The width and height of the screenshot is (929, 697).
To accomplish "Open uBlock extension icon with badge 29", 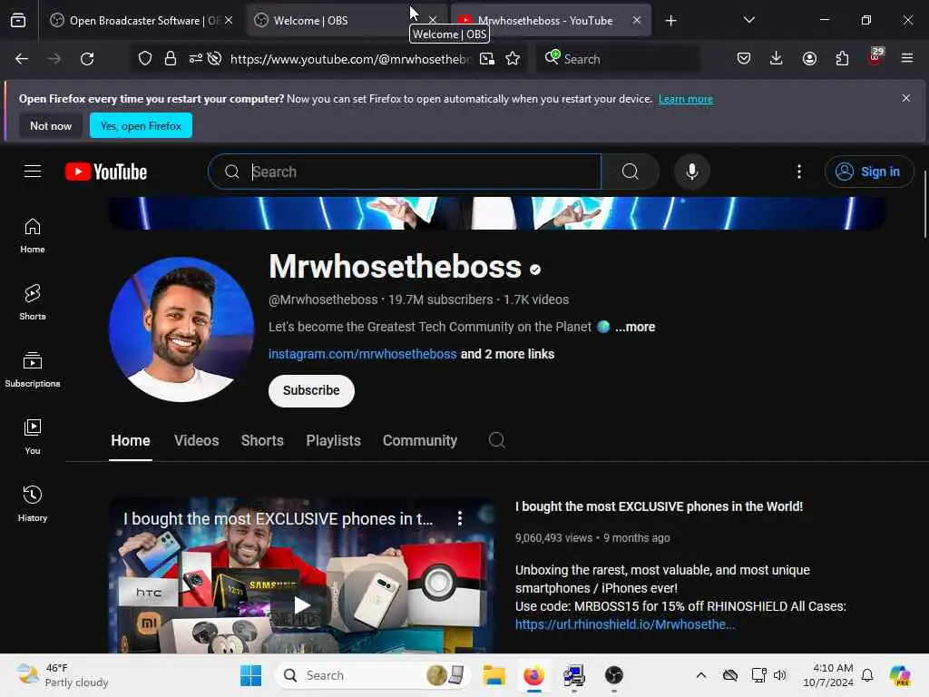I will (875, 57).
